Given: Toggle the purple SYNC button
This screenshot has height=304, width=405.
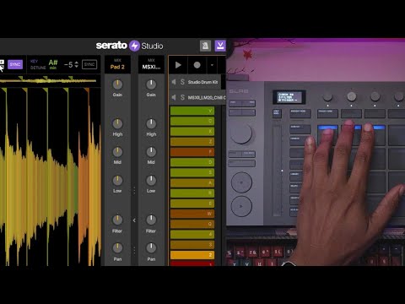Looking at the screenshot, I should [x=15, y=64].
